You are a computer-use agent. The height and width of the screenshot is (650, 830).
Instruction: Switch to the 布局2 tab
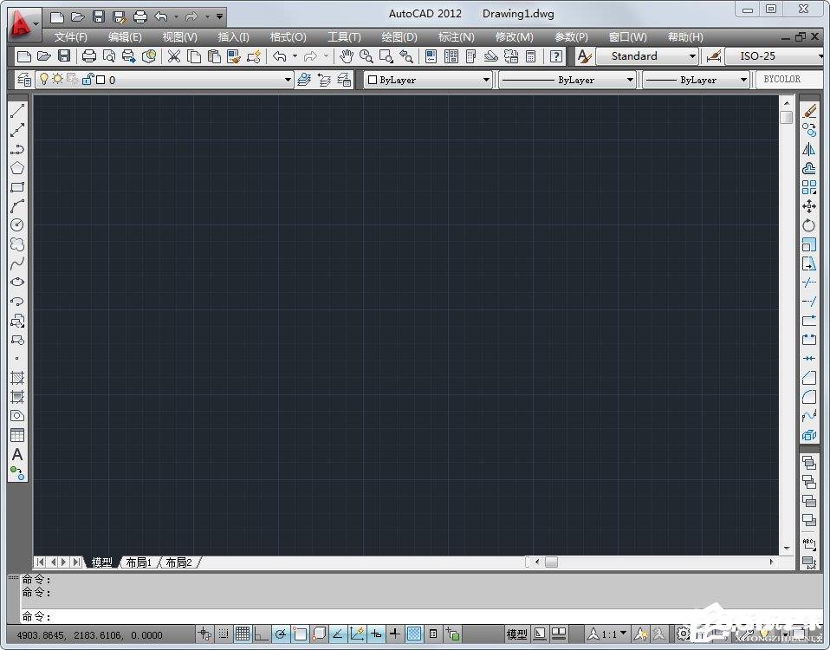click(179, 562)
